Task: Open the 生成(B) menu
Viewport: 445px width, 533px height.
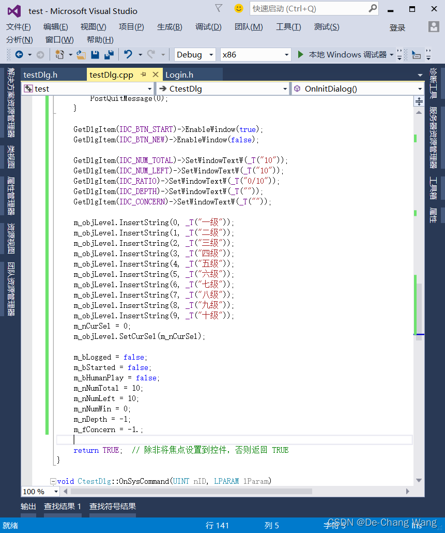Action: click(170, 27)
